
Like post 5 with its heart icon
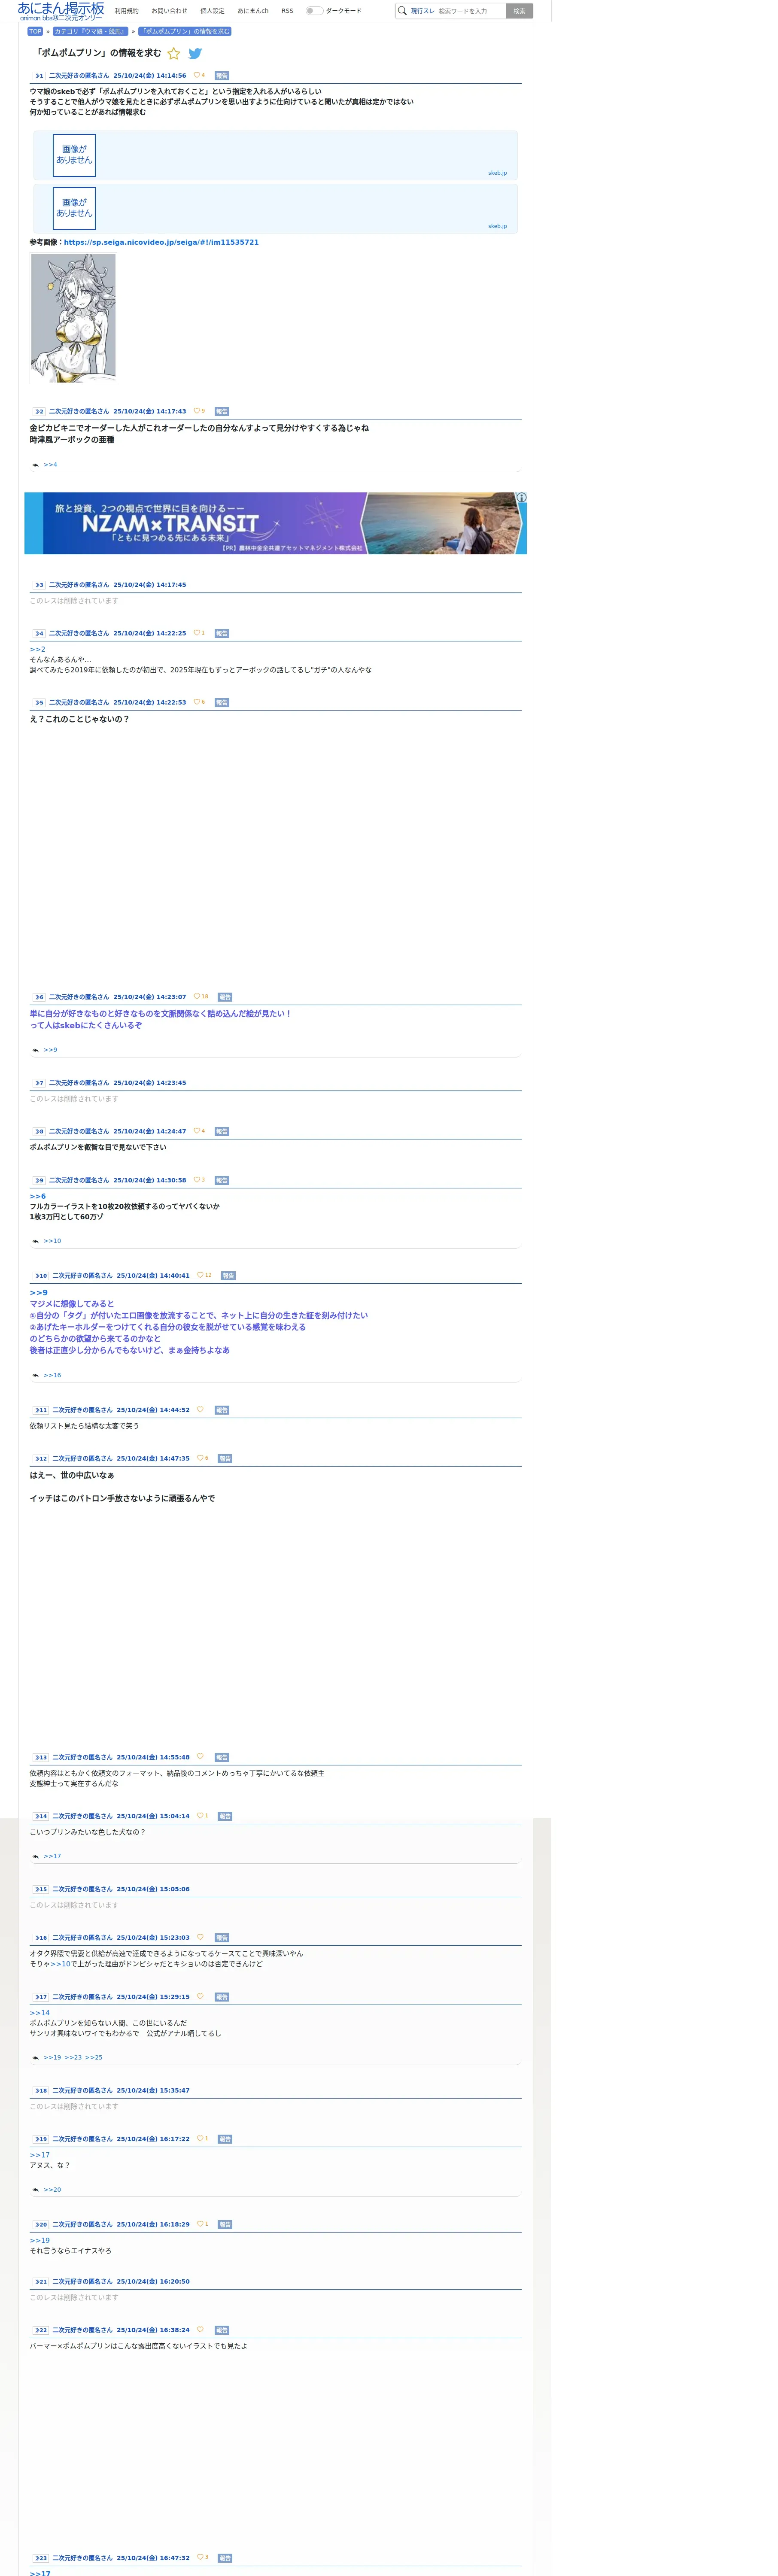click(x=197, y=702)
